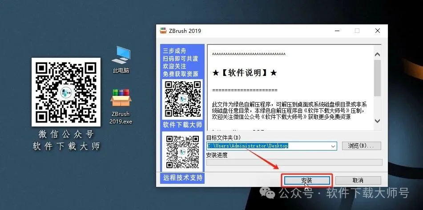The image size is (423, 210).
Task: Click into the destination folder path field
Action: (x=267, y=146)
